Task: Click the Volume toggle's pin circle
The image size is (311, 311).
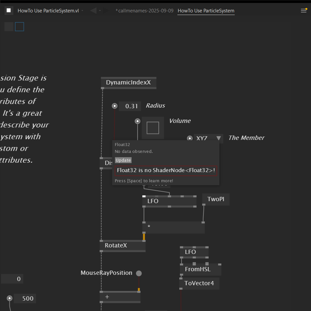Action: click(138, 121)
